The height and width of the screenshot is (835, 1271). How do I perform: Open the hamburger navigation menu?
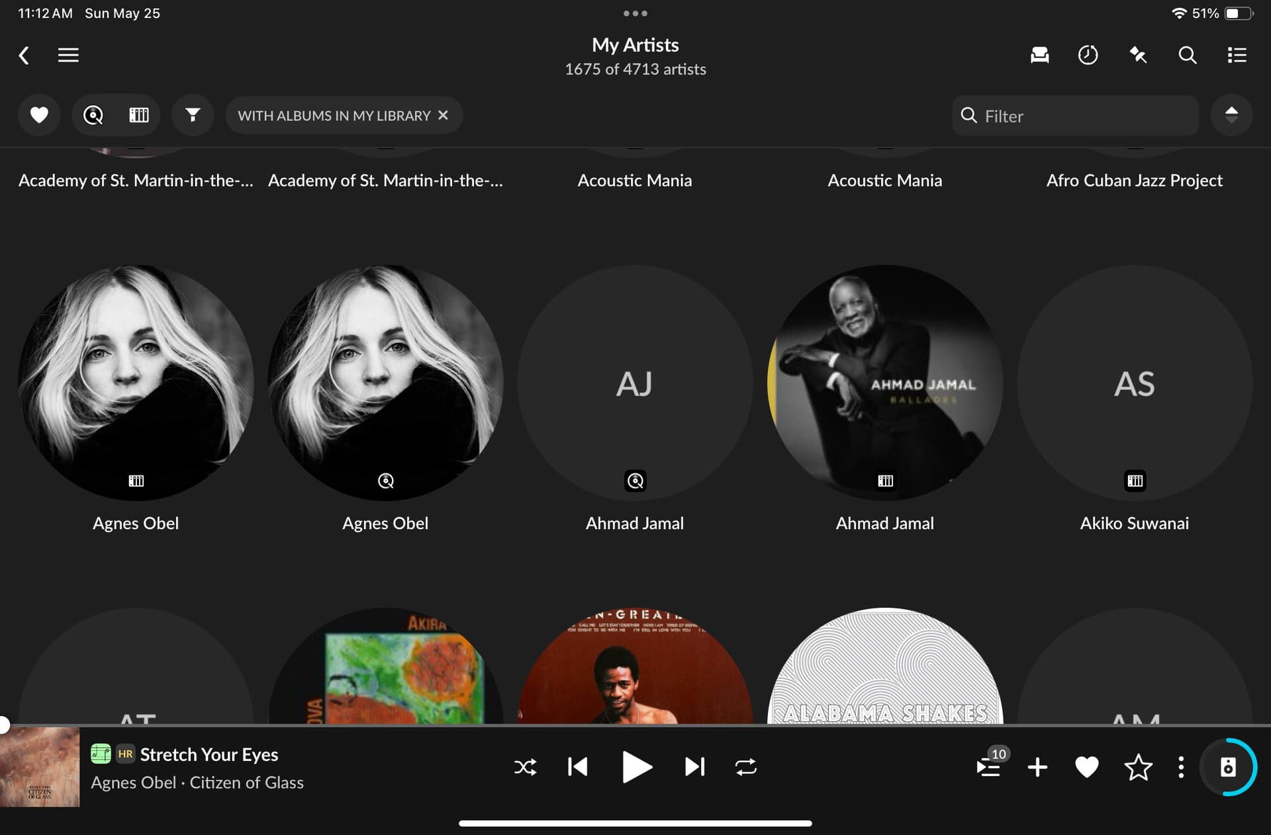click(68, 55)
